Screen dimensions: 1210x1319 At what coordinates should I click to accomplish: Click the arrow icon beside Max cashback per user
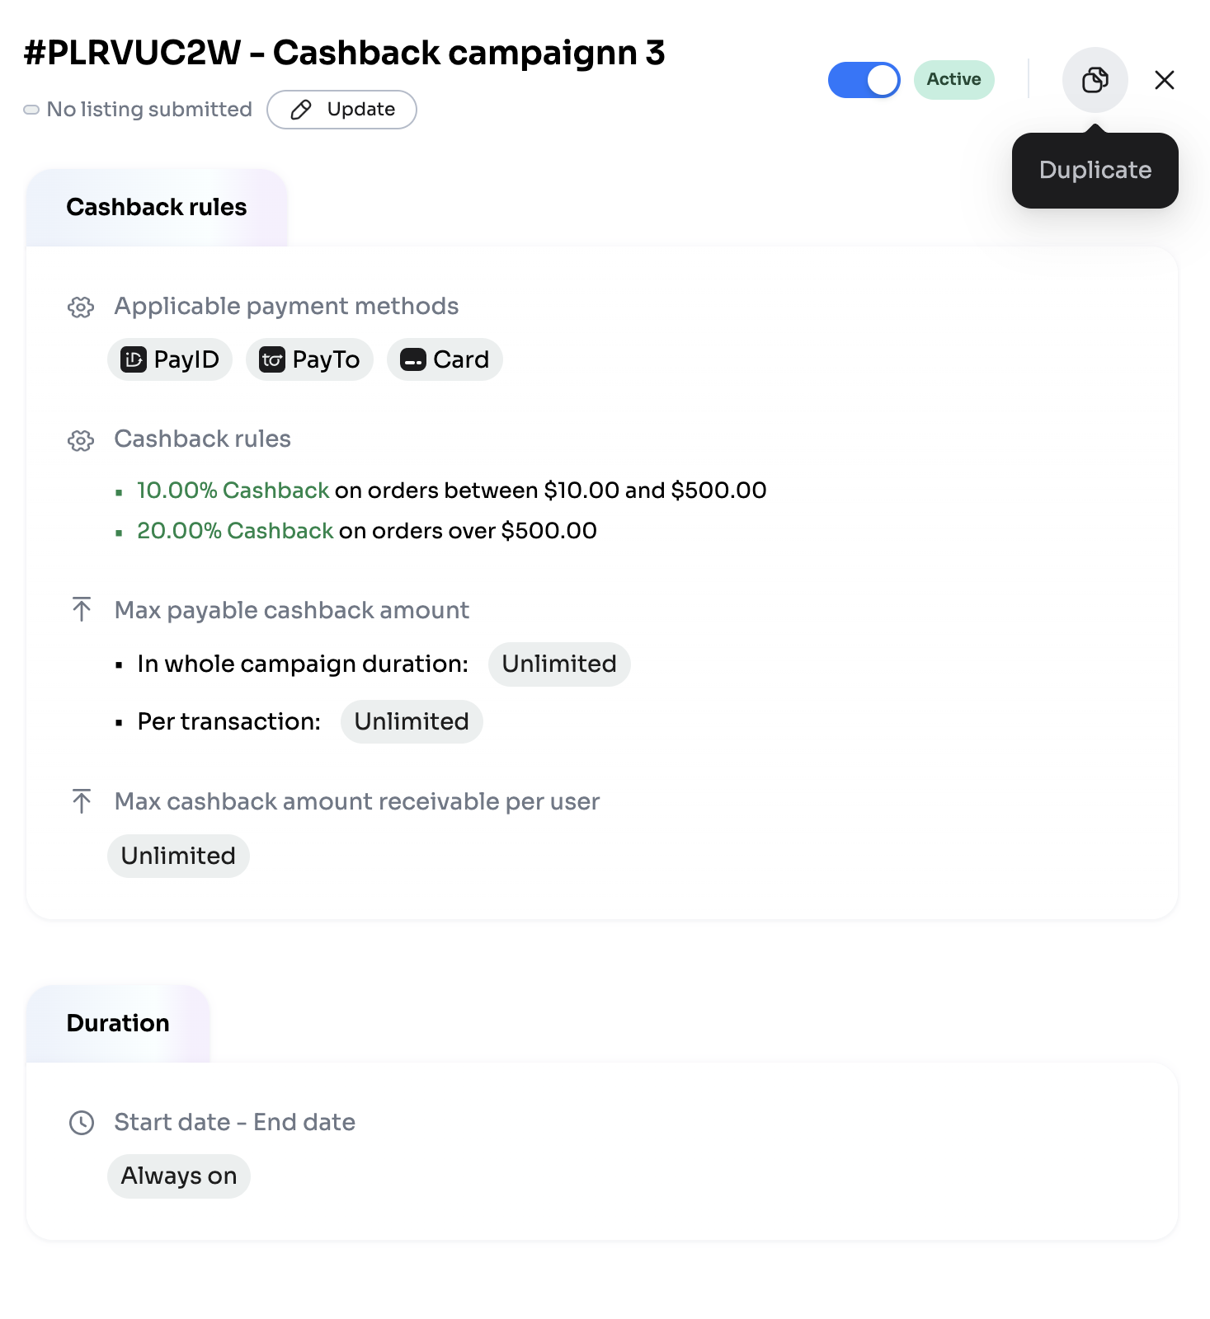pos(82,801)
